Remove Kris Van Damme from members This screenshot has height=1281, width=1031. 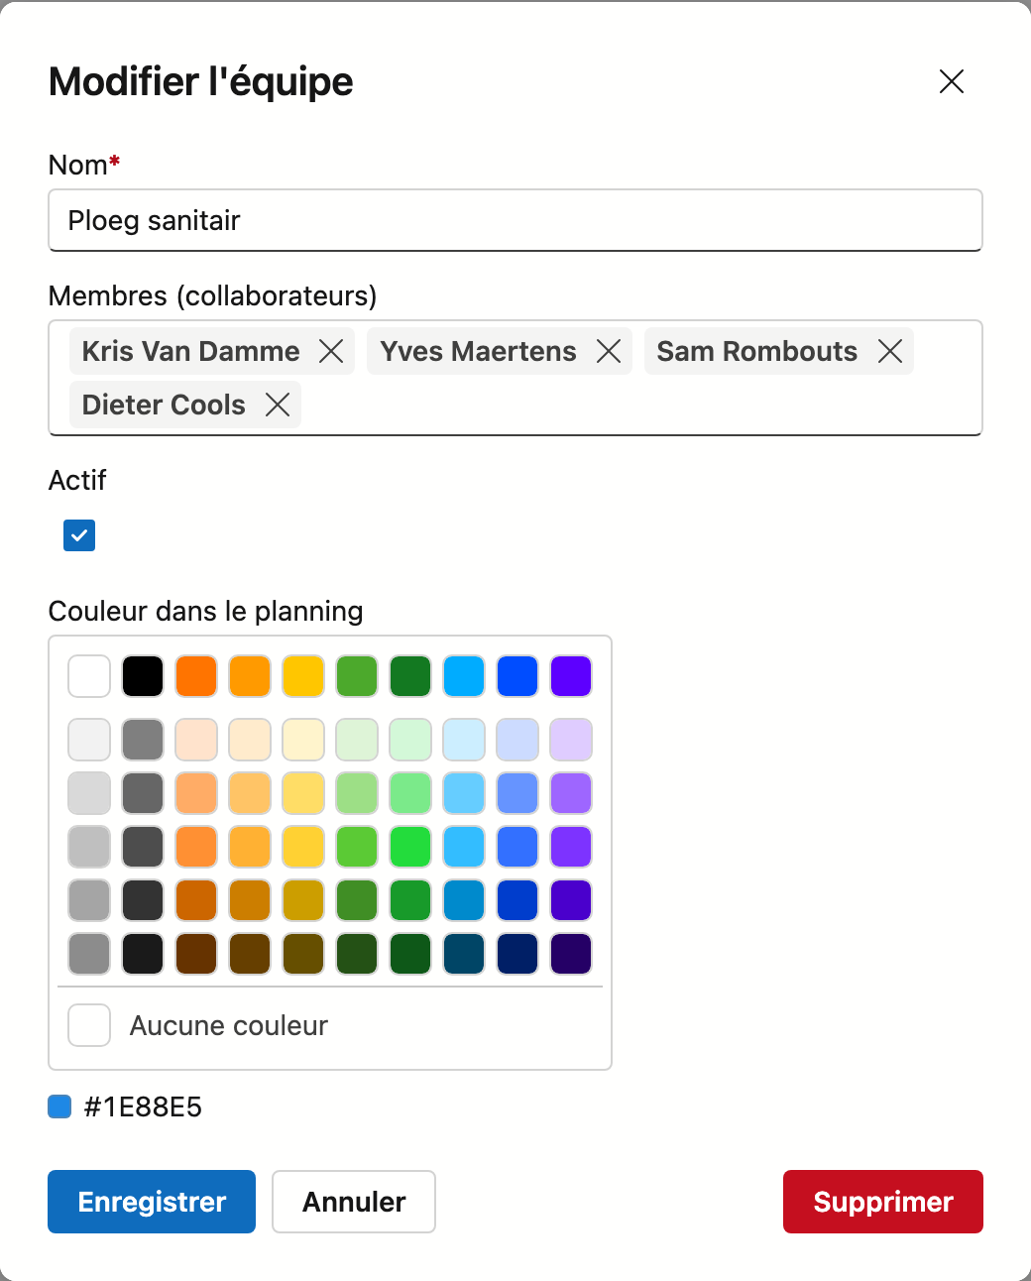click(x=331, y=351)
